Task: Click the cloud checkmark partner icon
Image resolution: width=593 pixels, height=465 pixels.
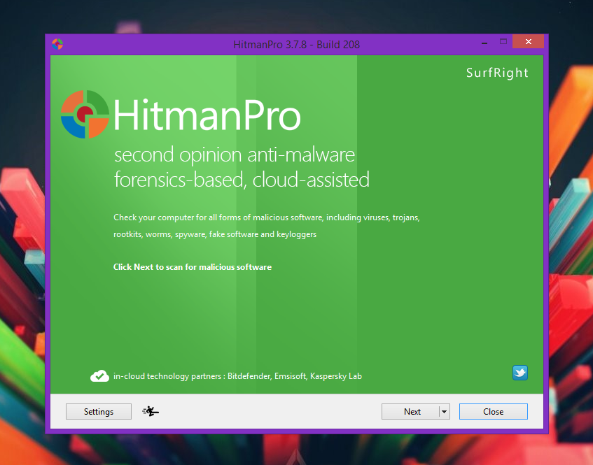Action: pos(99,376)
